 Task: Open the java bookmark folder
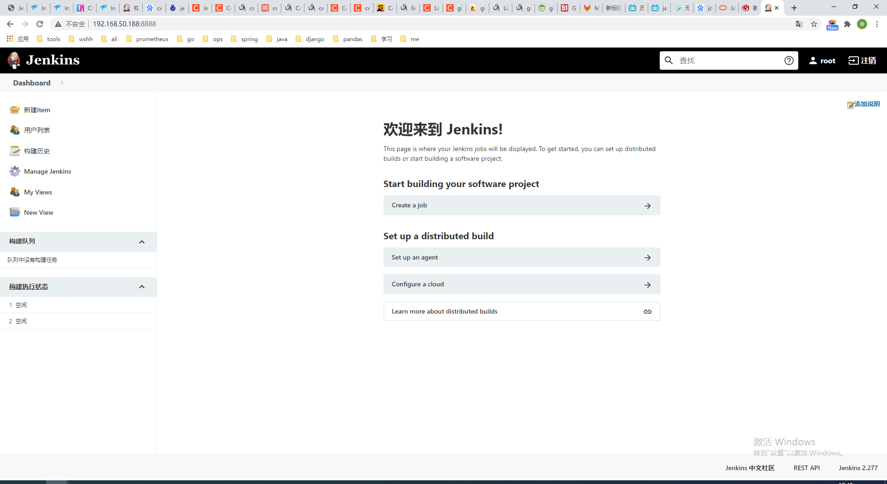(277, 39)
